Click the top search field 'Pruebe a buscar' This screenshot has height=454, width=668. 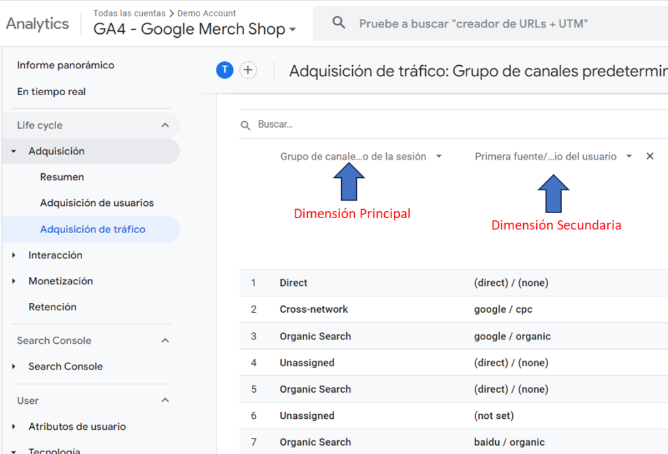[473, 23]
